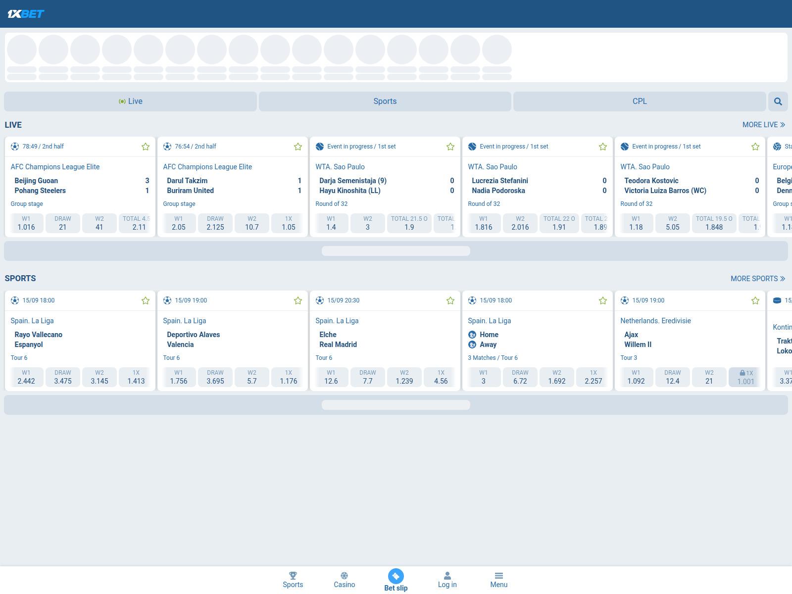
Task: Select TOTAL 21.5 O odds 1.9
Action: [409, 223]
